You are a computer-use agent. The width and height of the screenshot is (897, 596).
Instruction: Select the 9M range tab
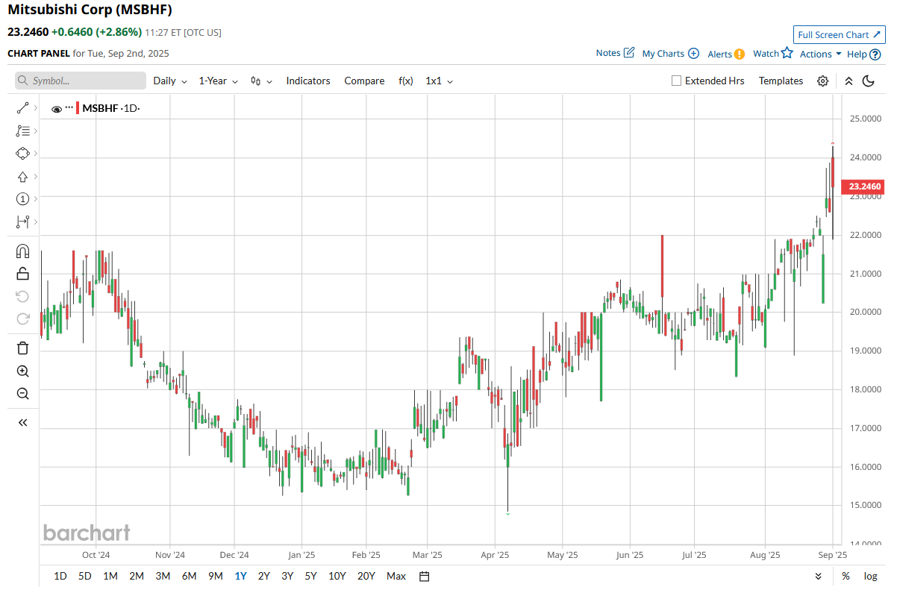216,576
